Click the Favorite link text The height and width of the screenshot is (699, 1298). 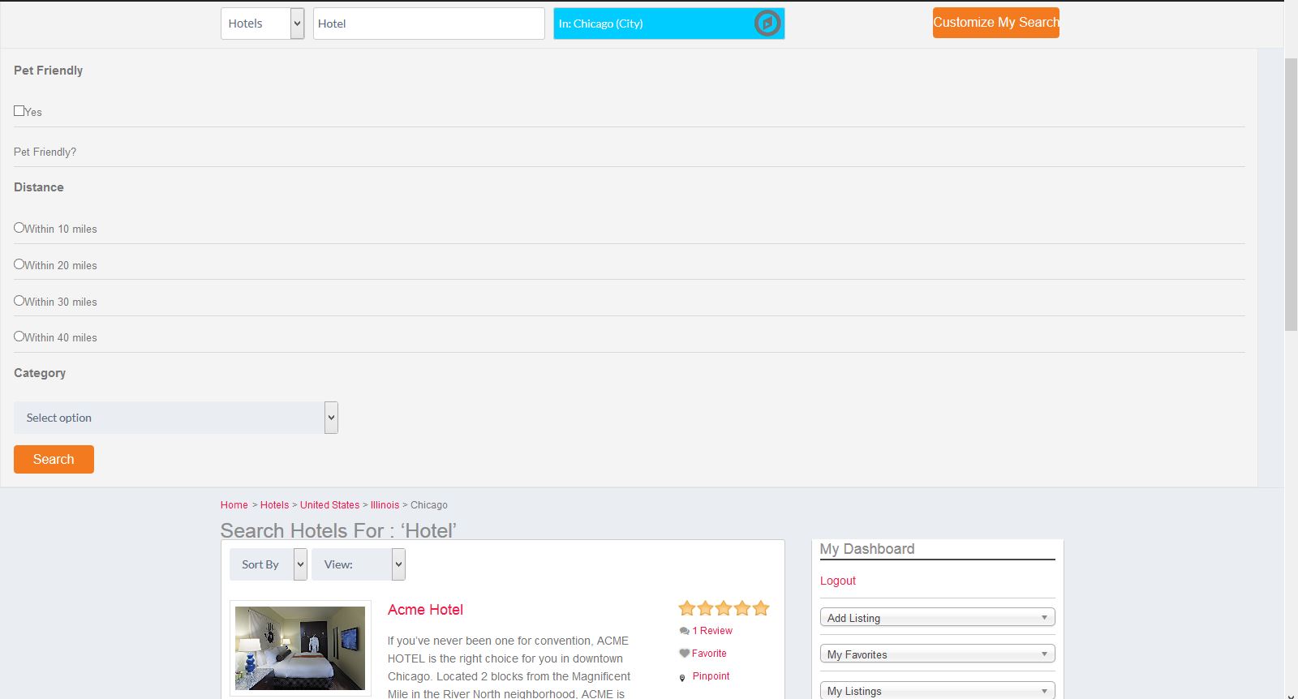709,654
